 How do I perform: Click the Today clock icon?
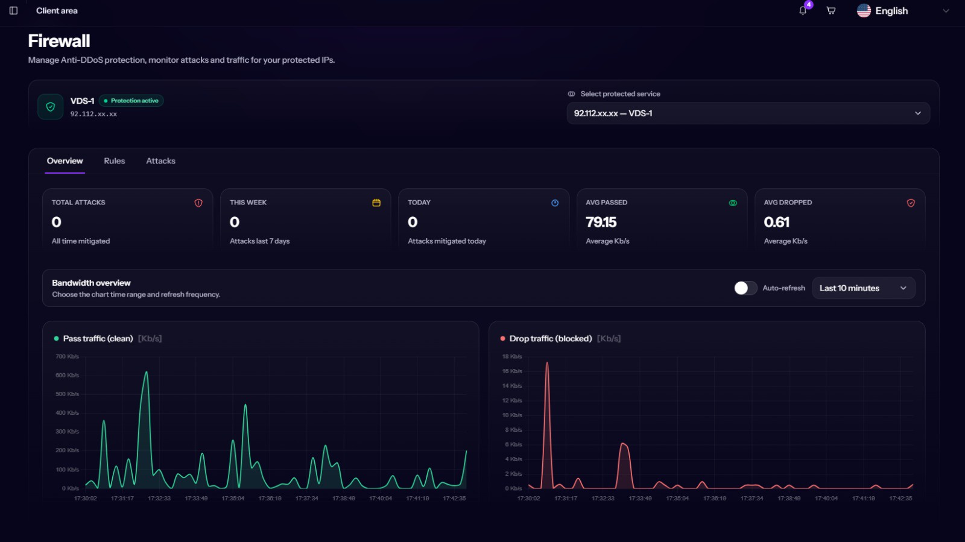555,203
